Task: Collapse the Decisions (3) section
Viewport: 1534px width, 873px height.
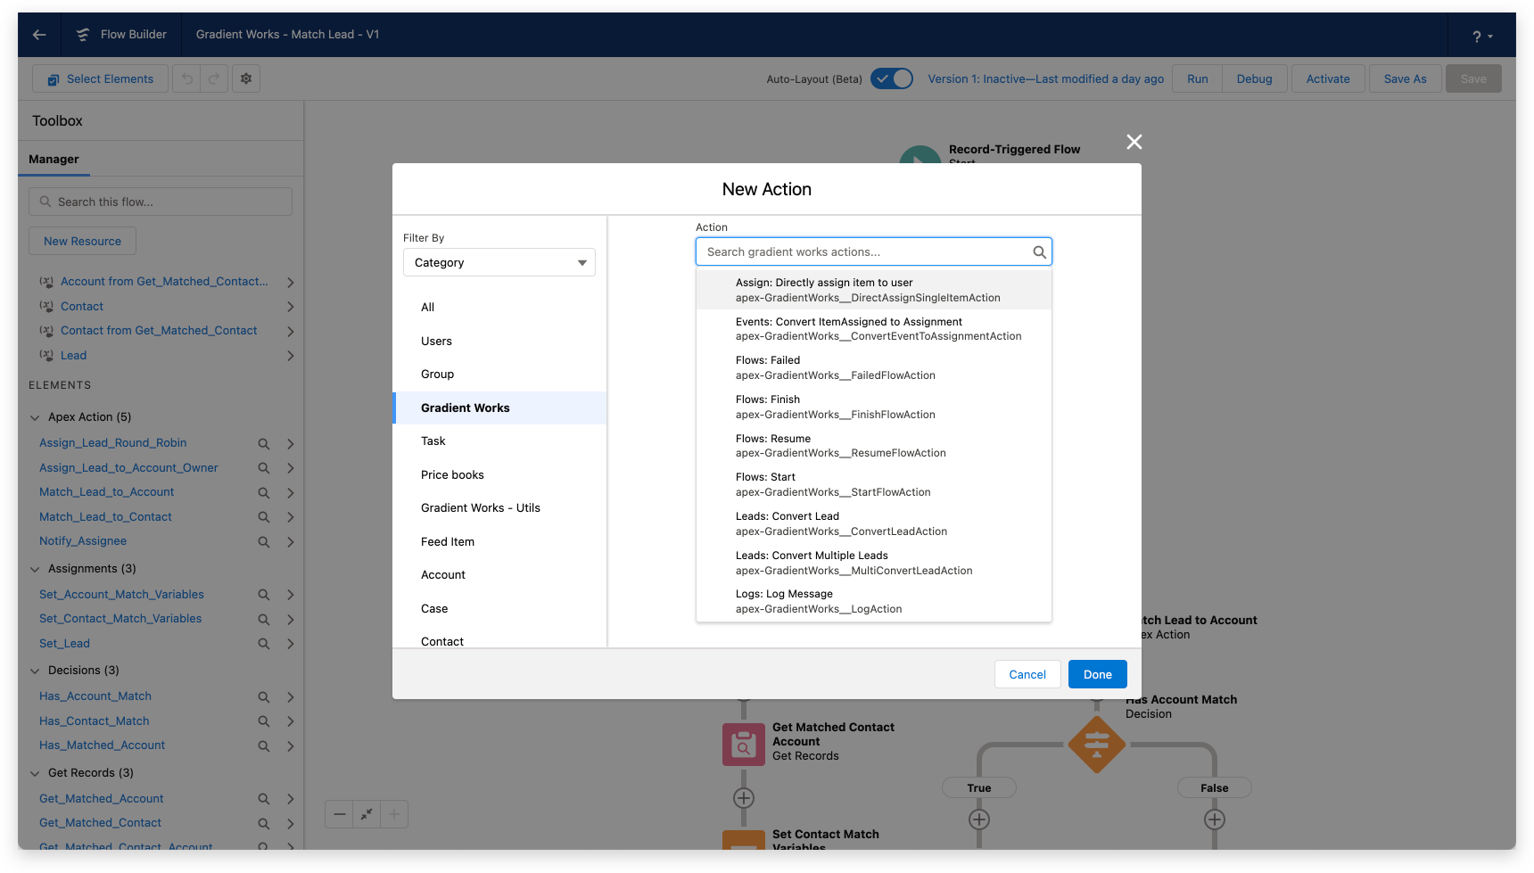Action: [35, 671]
